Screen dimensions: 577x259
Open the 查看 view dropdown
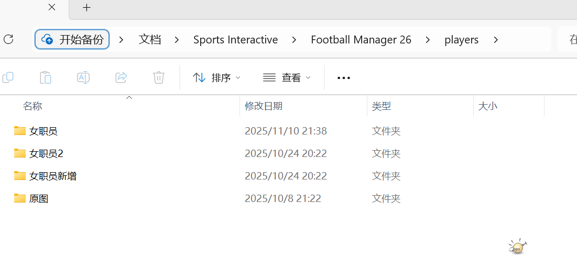click(x=287, y=77)
